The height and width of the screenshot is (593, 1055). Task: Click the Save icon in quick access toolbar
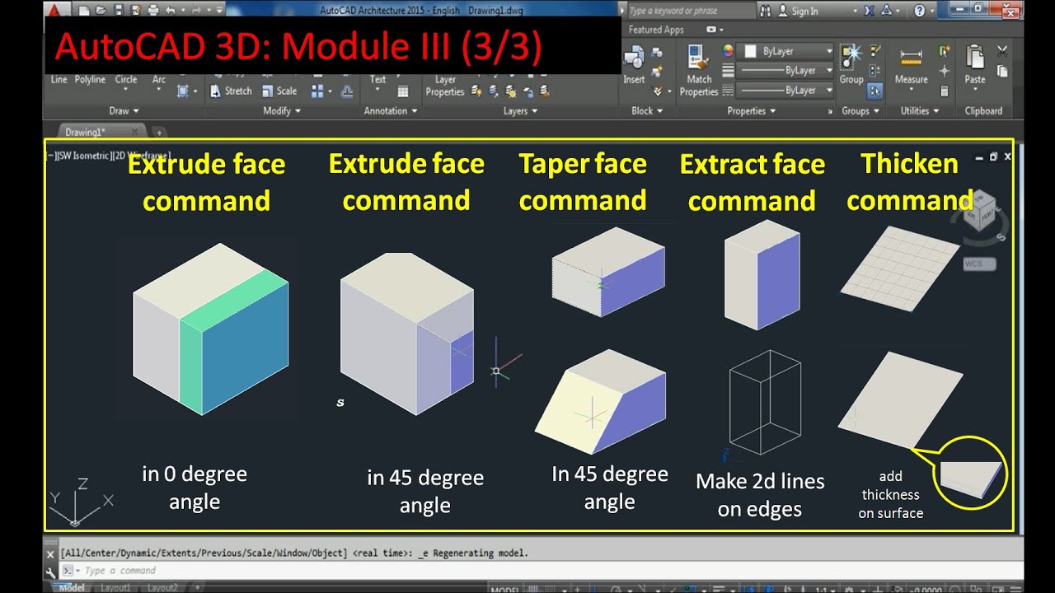(117, 11)
